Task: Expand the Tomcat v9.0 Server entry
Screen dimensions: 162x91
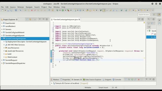Action: tap(52, 83)
